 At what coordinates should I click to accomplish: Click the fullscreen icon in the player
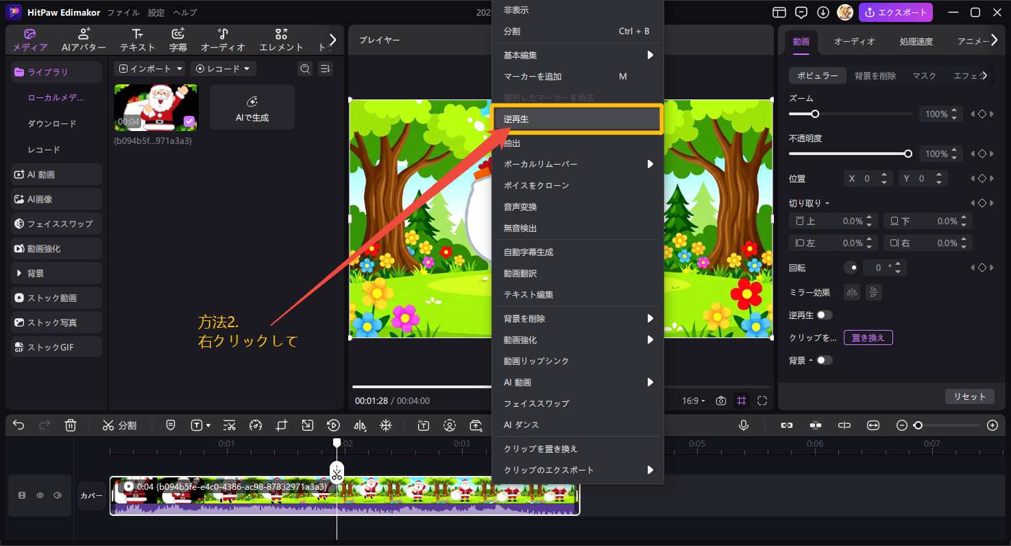(762, 401)
